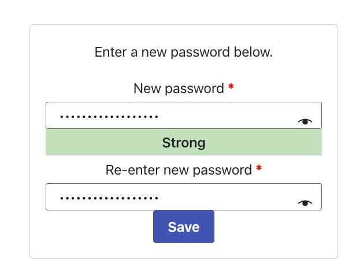
Task: Reveal the re-entered password using eye icon
Action: pyautogui.click(x=305, y=202)
